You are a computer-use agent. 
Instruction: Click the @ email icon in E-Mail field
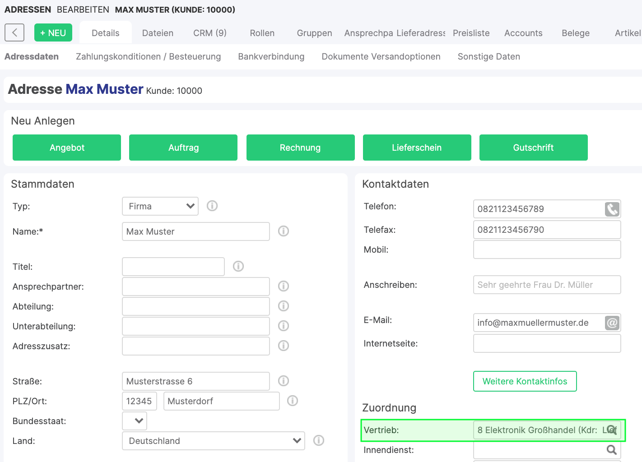click(612, 323)
